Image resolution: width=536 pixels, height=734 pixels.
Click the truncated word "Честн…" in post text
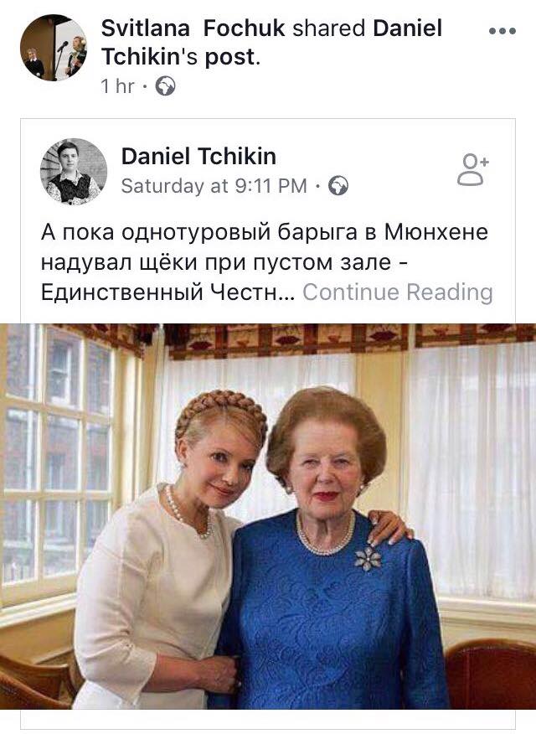tap(252, 292)
